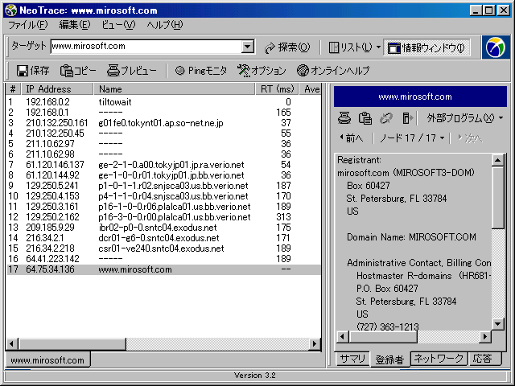Open the Ping Monitor (Pingモニタ)

[x=200, y=71]
